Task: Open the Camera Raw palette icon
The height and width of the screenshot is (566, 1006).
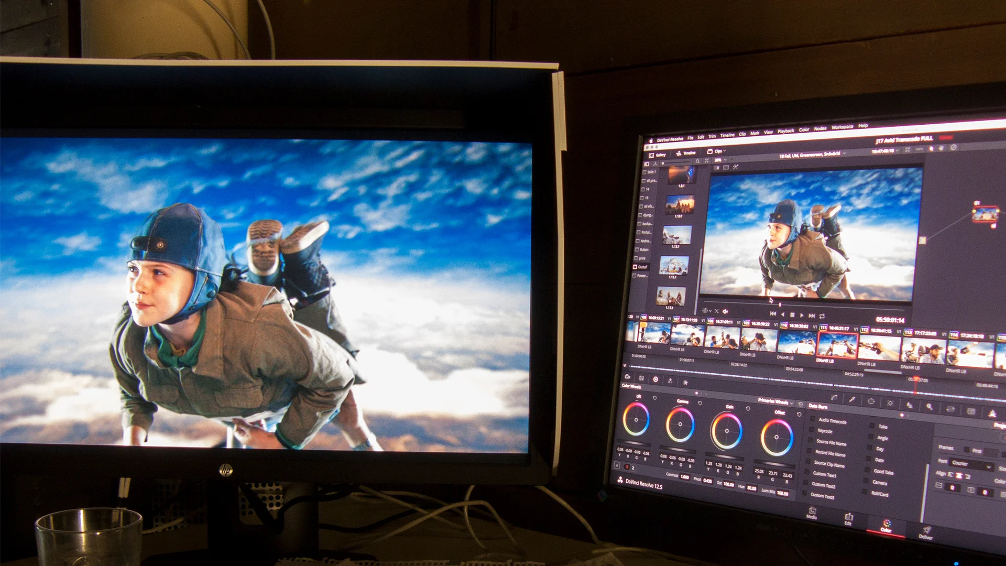Action: tap(628, 377)
